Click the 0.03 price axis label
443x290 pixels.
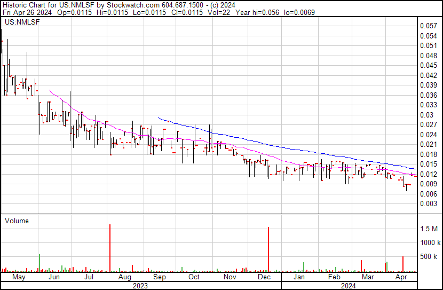[426, 115]
